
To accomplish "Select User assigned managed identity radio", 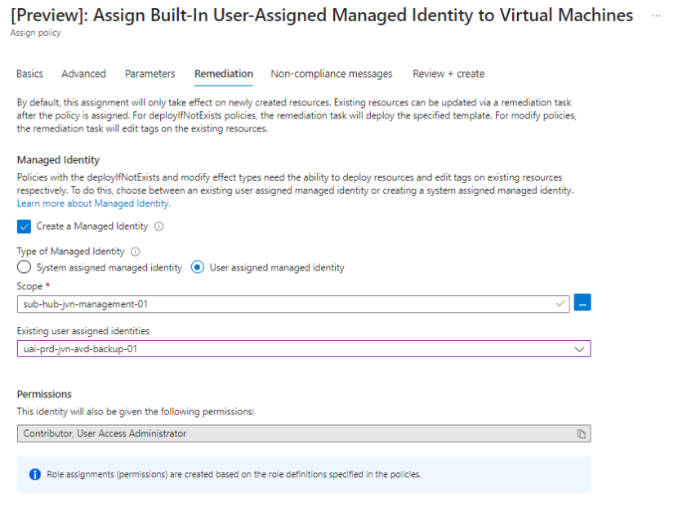I will 198,267.
